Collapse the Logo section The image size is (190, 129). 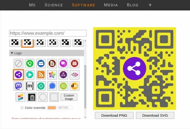click(46, 53)
